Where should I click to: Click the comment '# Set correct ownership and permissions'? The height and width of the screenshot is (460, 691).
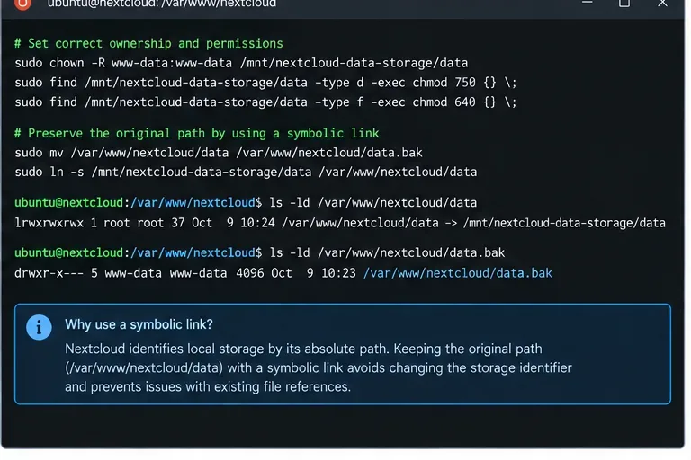[x=148, y=44]
